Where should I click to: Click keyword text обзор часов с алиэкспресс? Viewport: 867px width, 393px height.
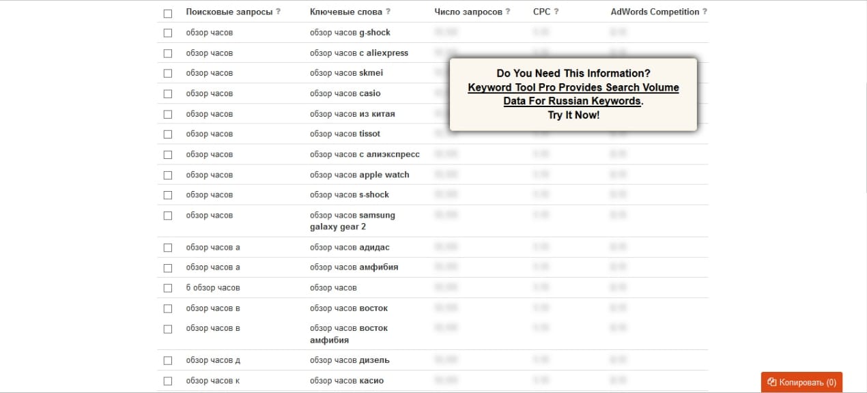point(365,154)
